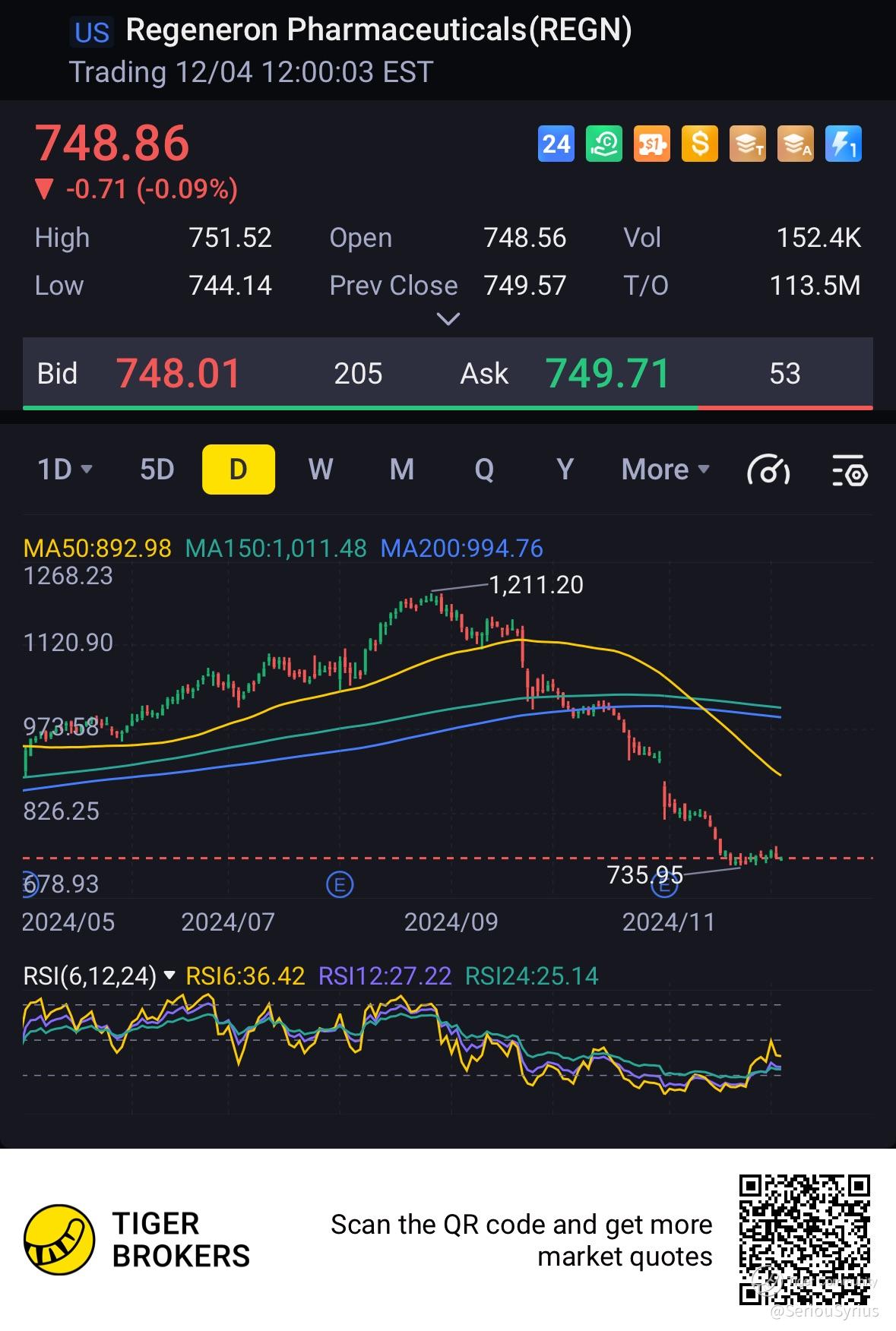Screen dimensions: 896x1331
Task: Tap the US market badge
Action: point(93,33)
